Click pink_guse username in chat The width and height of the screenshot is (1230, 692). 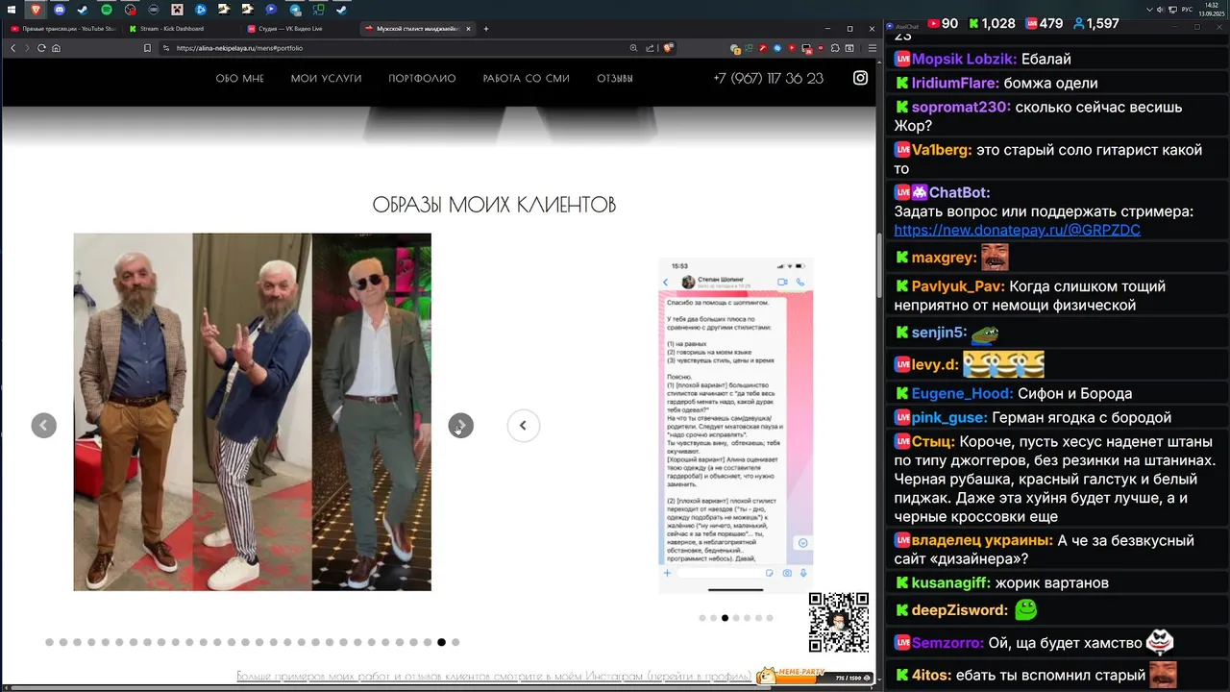(949, 418)
